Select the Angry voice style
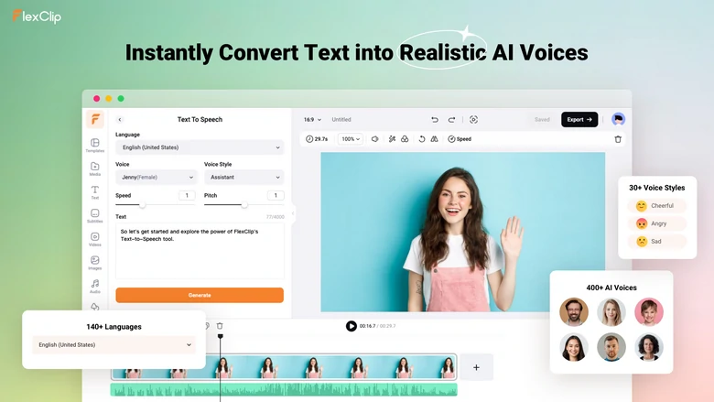The width and height of the screenshot is (714, 402). (x=656, y=223)
